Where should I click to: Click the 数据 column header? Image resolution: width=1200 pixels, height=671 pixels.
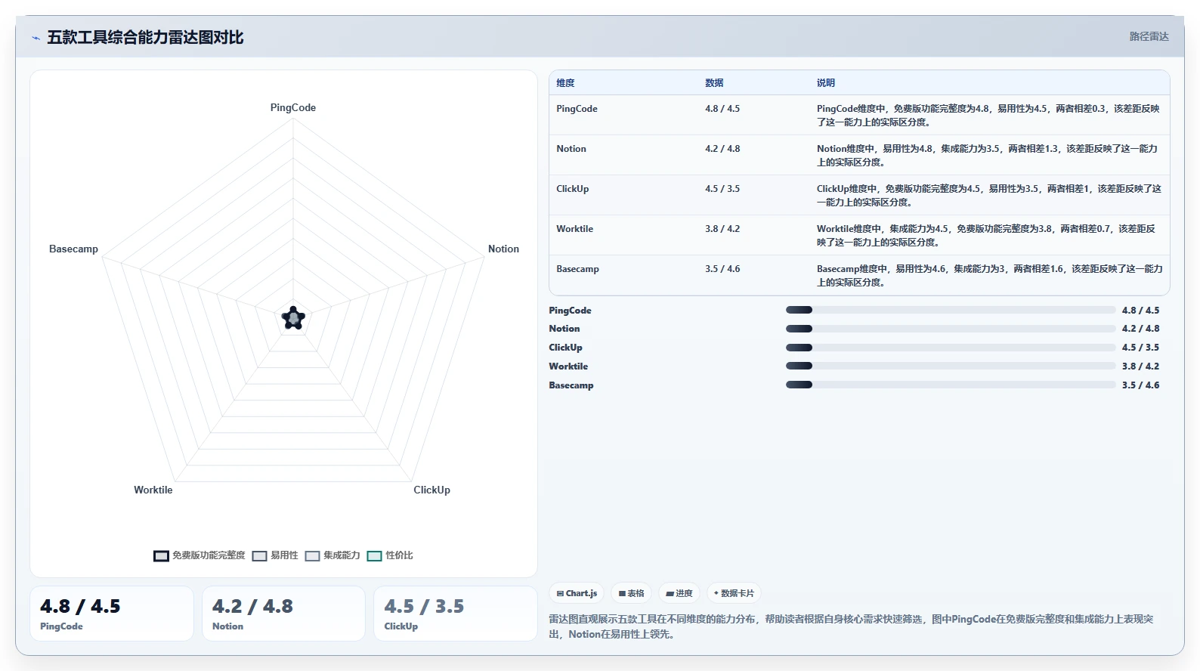[714, 83]
